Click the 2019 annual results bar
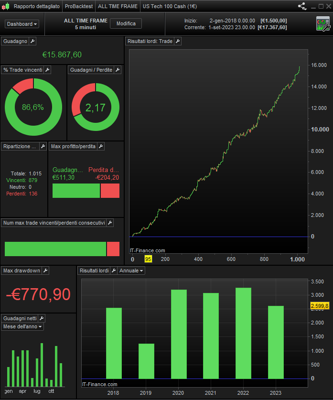The image size is (333, 400). tap(146, 361)
